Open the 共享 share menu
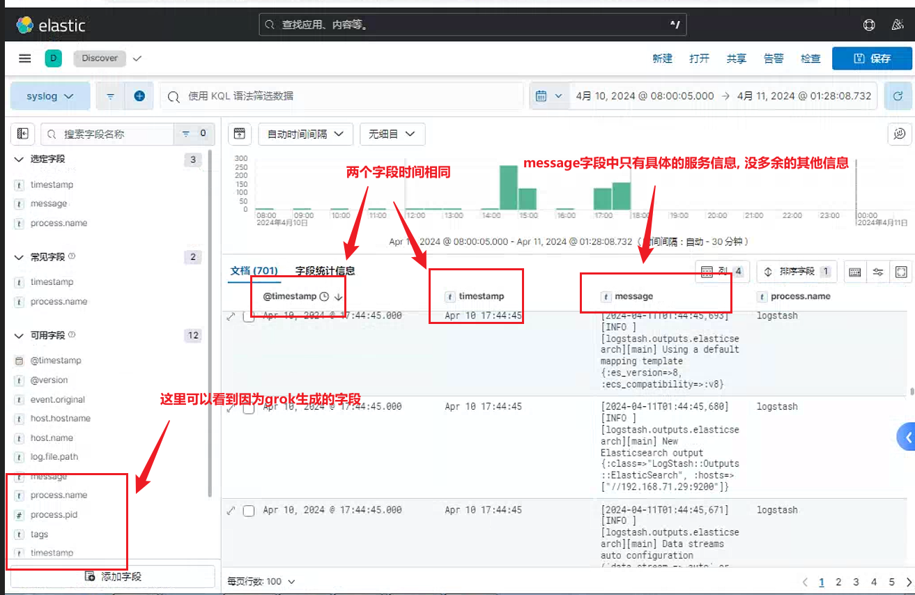 click(737, 59)
